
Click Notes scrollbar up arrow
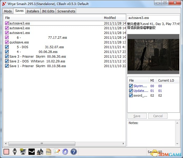click(x=177, y=123)
